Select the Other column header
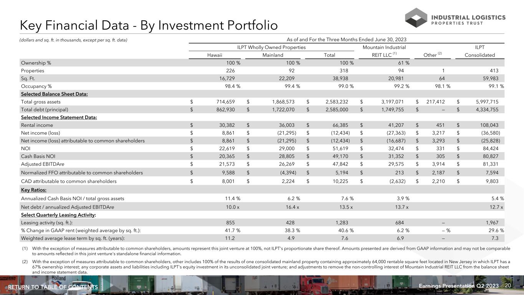The width and height of the screenshot is (524, 295). click(x=432, y=55)
